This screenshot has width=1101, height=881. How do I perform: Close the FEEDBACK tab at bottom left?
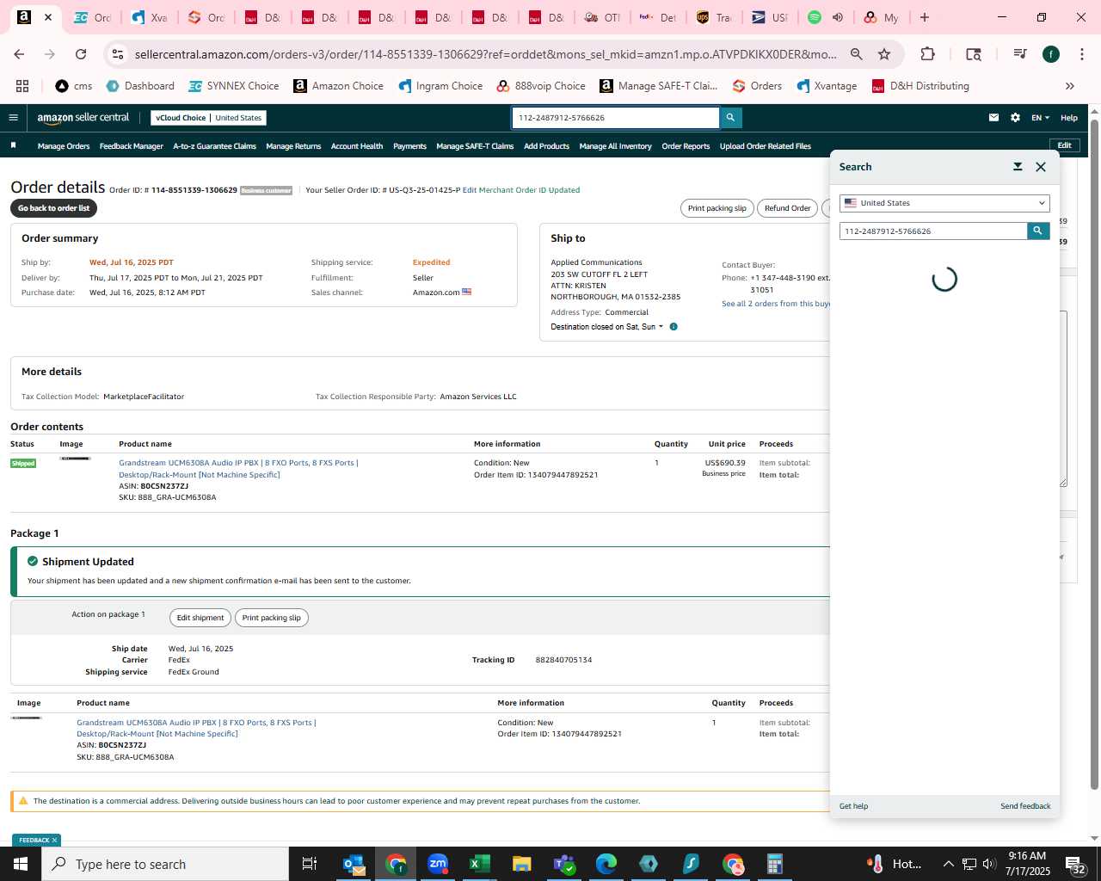(54, 841)
